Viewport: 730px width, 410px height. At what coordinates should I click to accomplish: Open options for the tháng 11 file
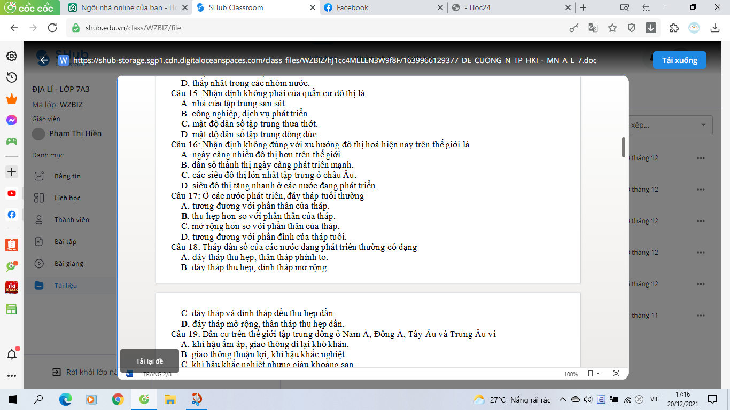(701, 316)
